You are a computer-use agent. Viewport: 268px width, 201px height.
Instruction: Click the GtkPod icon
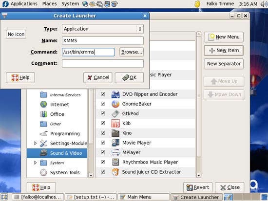[x=115, y=113]
